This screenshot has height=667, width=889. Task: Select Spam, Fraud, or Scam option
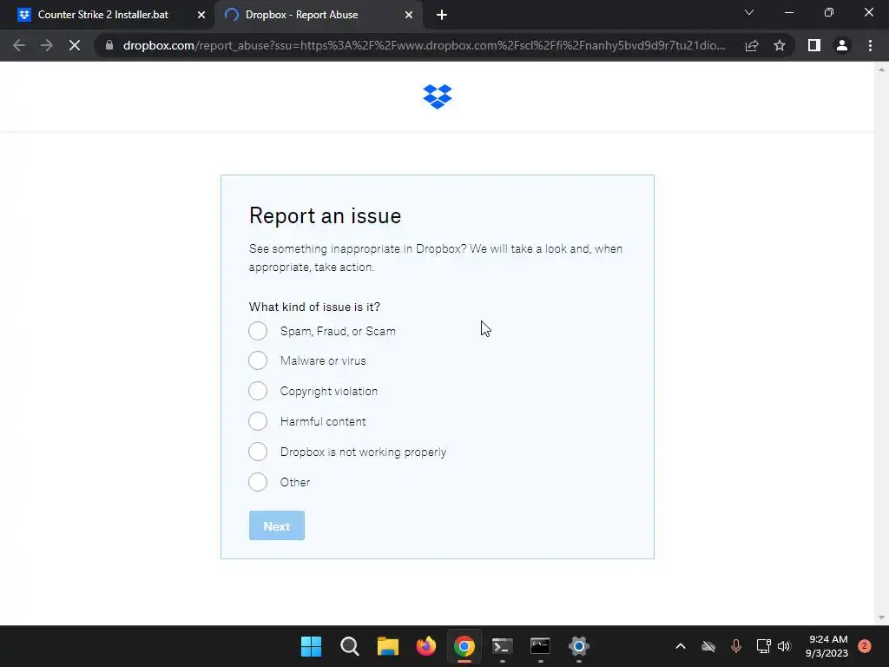[258, 331]
